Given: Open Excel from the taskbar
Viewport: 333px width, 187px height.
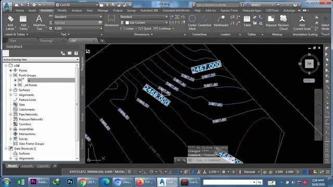Looking at the screenshot, I should click(x=21, y=182).
